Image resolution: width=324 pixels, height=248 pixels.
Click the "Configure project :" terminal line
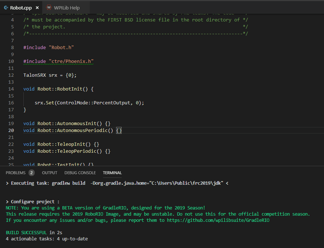[33, 202]
